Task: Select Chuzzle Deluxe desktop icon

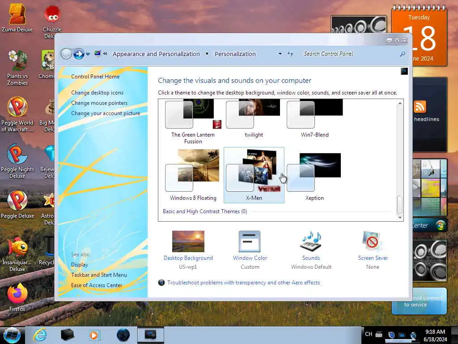Action: pyautogui.click(x=52, y=22)
